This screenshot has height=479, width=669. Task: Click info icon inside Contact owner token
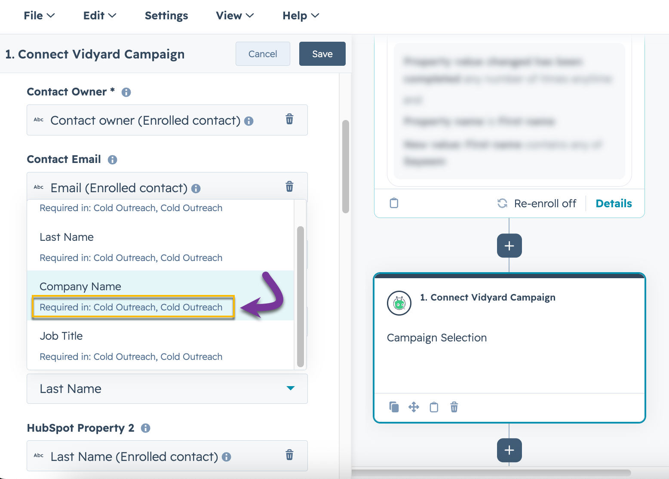click(x=249, y=121)
